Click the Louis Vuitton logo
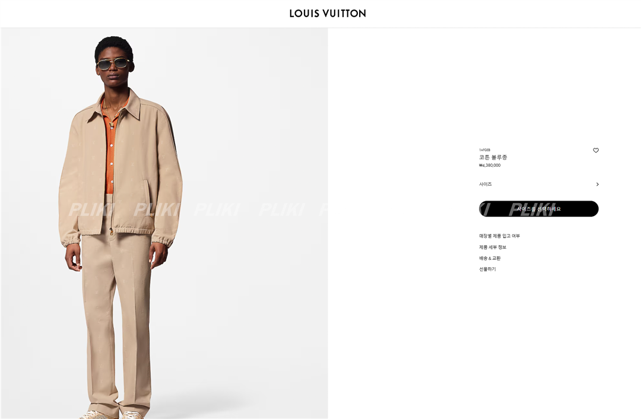The width and height of the screenshot is (641, 419). 328,14
